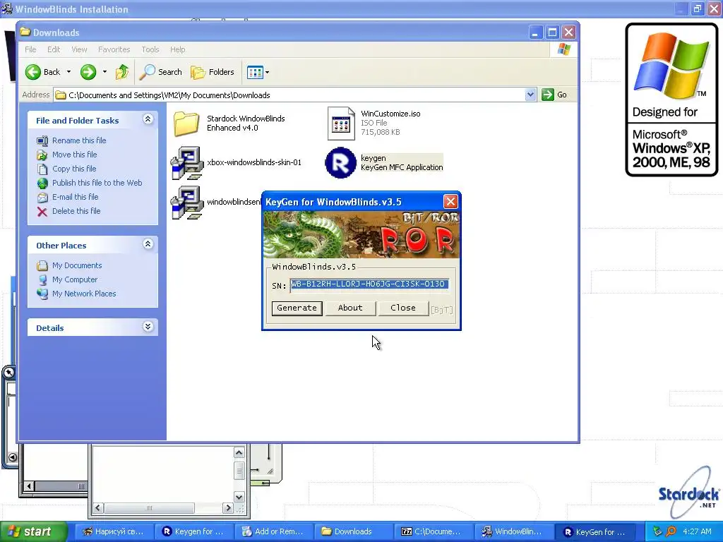This screenshot has height=542, width=723.
Task: Open the Tools menu
Action: [150, 49]
